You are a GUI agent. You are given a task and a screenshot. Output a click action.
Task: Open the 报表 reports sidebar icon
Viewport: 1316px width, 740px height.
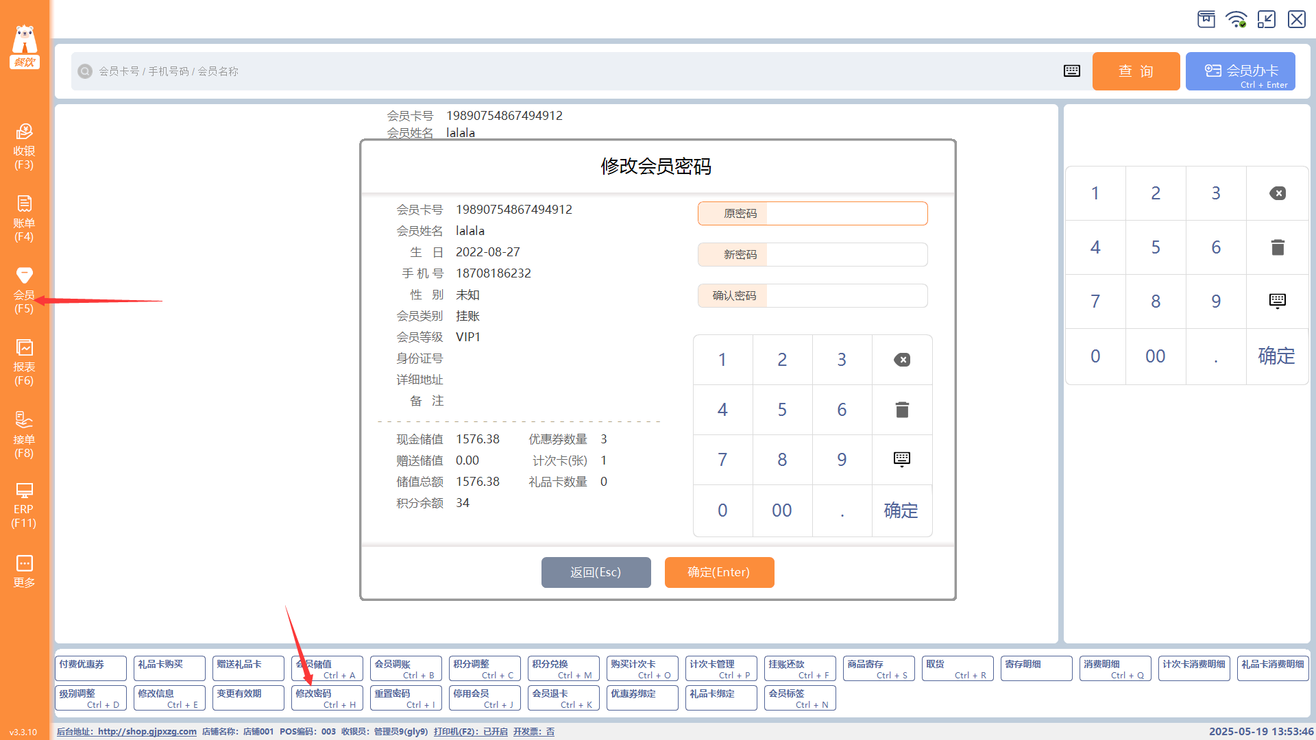24,362
